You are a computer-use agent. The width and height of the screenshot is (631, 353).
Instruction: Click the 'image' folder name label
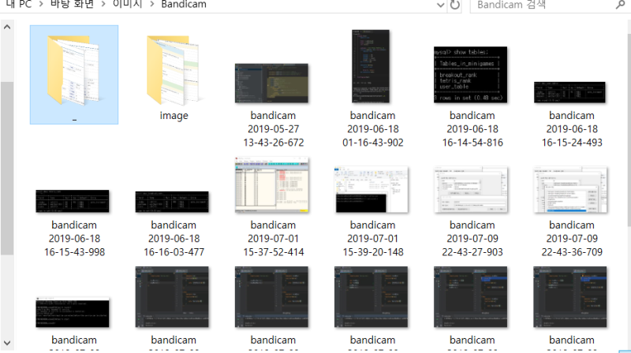[x=174, y=116]
